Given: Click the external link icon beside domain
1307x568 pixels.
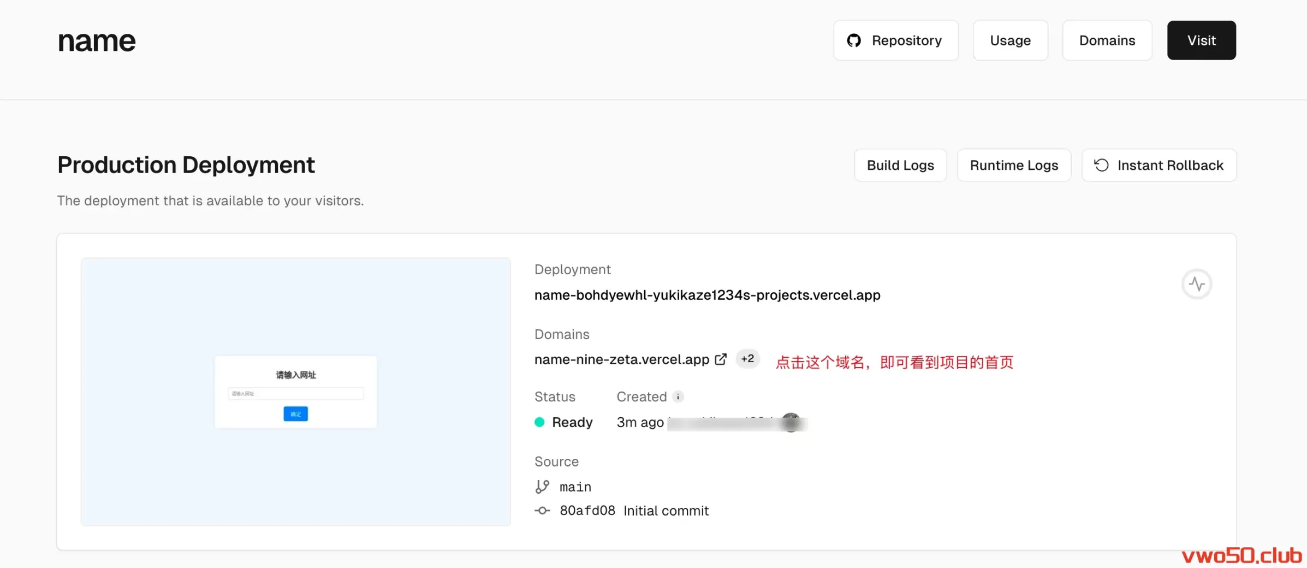Looking at the screenshot, I should tap(721, 359).
